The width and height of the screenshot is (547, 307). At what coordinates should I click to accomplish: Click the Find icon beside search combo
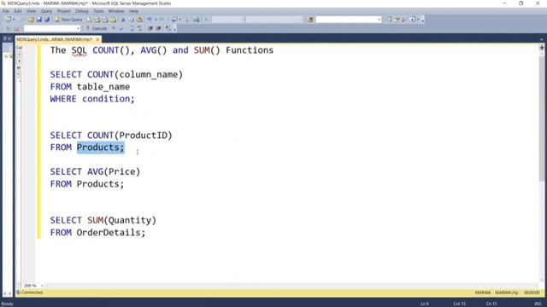(310, 20)
